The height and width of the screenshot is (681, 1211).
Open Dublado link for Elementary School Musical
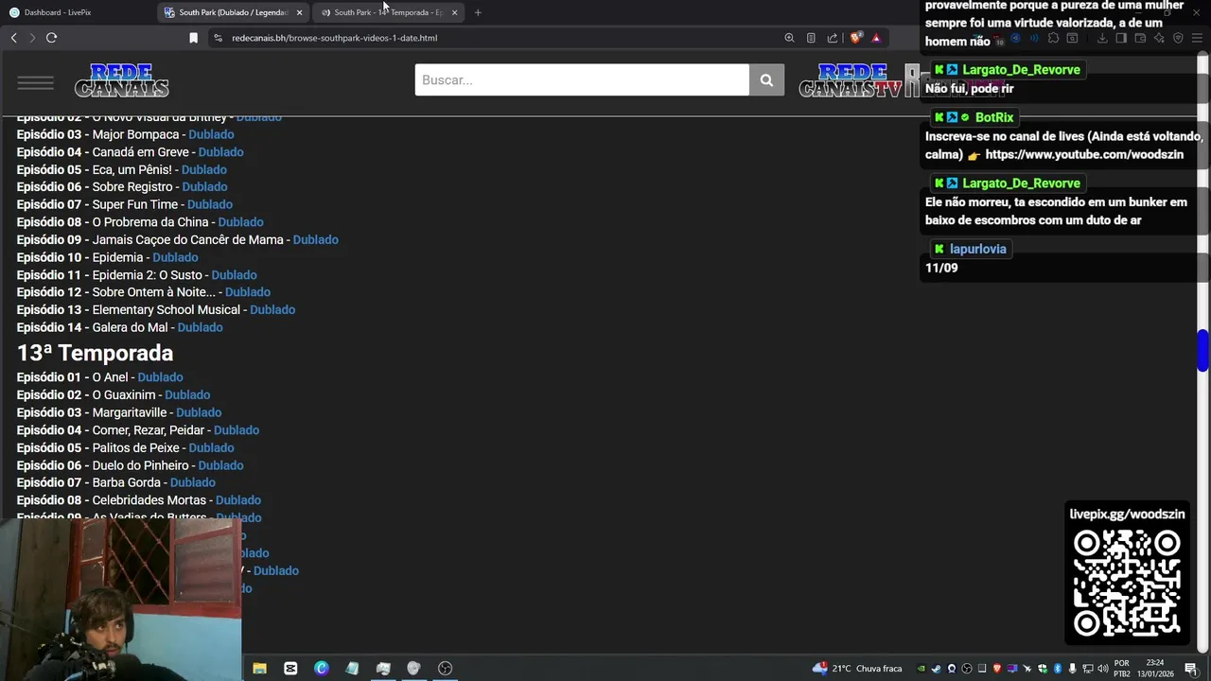click(x=272, y=310)
